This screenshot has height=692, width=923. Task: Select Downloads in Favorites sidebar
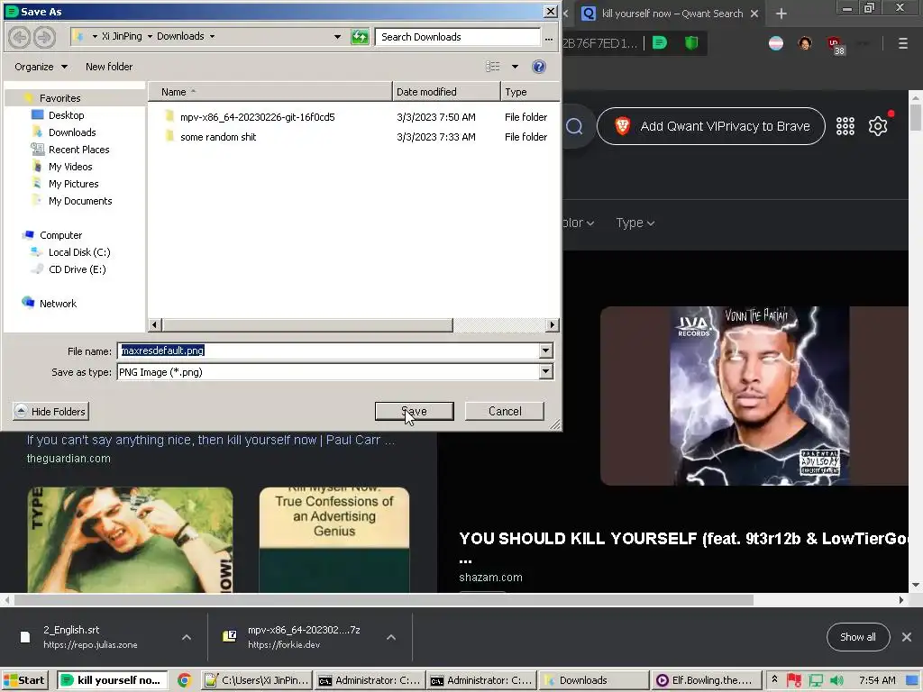point(72,132)
